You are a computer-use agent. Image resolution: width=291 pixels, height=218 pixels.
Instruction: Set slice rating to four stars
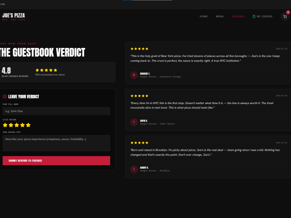22,125
